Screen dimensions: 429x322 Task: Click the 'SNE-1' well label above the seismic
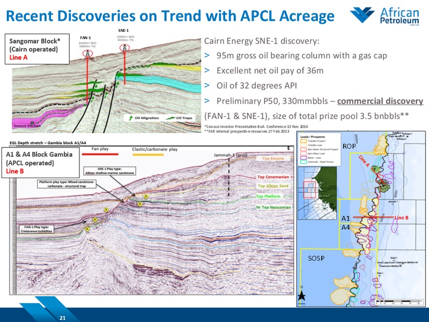click(x=123, y=31)
